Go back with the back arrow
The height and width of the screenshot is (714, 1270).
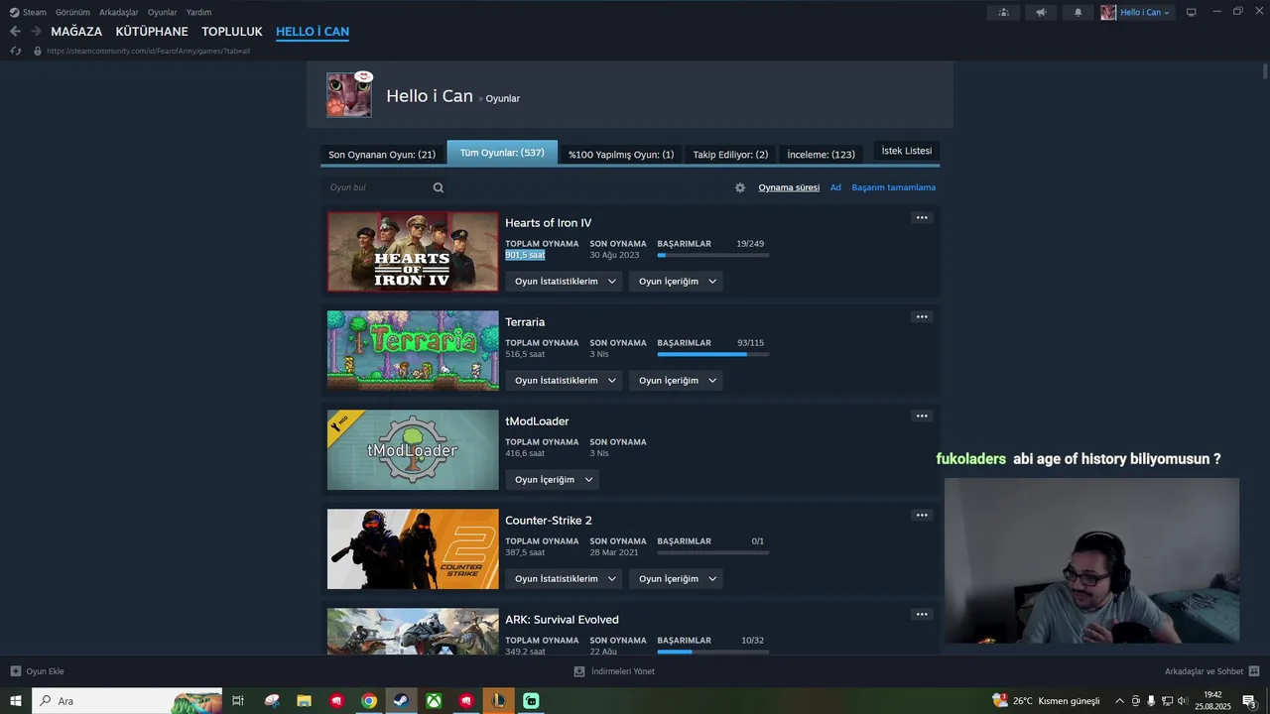coord(15,32)
